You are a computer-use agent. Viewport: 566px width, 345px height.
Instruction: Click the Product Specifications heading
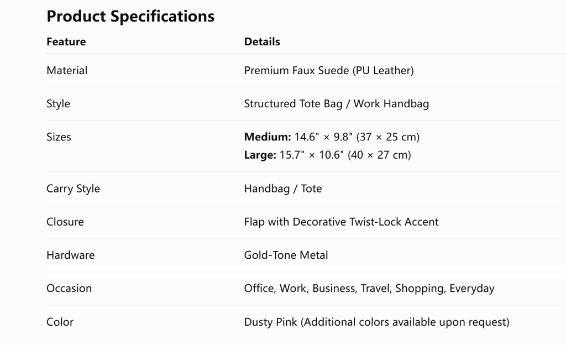130,16
